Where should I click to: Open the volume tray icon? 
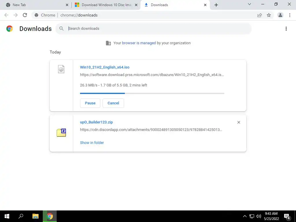pos(259,216)
